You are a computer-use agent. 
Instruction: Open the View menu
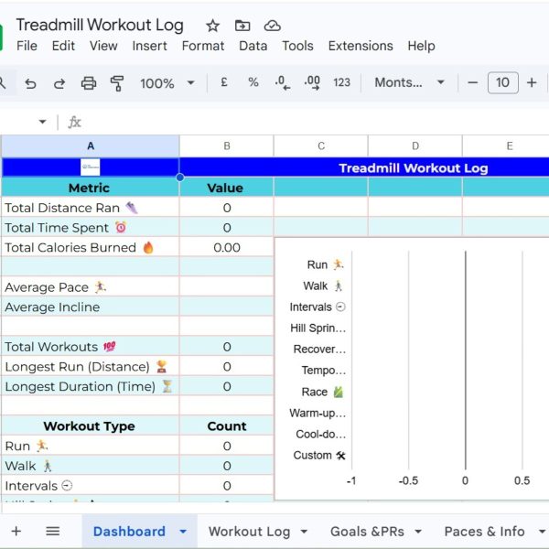coord(103,46)
